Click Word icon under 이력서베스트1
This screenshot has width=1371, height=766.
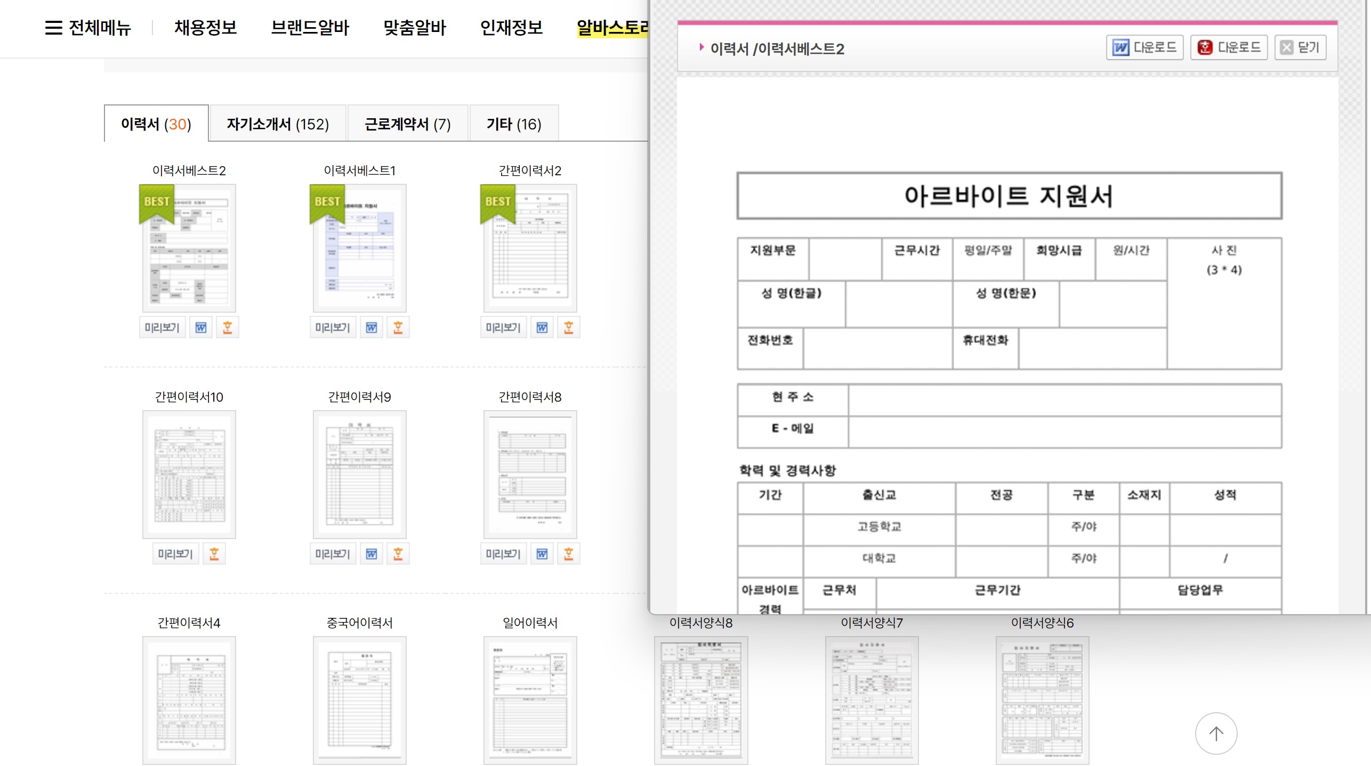(372, 328)
